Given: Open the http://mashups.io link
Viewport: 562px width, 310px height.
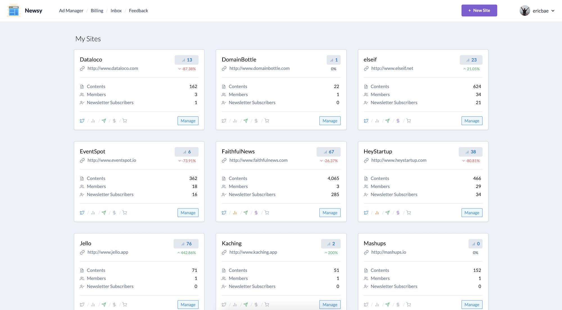Looking at the screenshot, I should (389, 252).
